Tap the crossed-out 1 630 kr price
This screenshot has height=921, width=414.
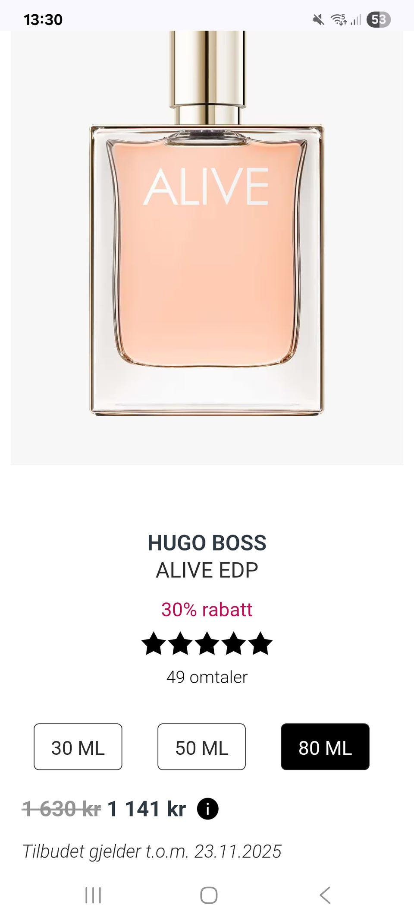point(62,809)
